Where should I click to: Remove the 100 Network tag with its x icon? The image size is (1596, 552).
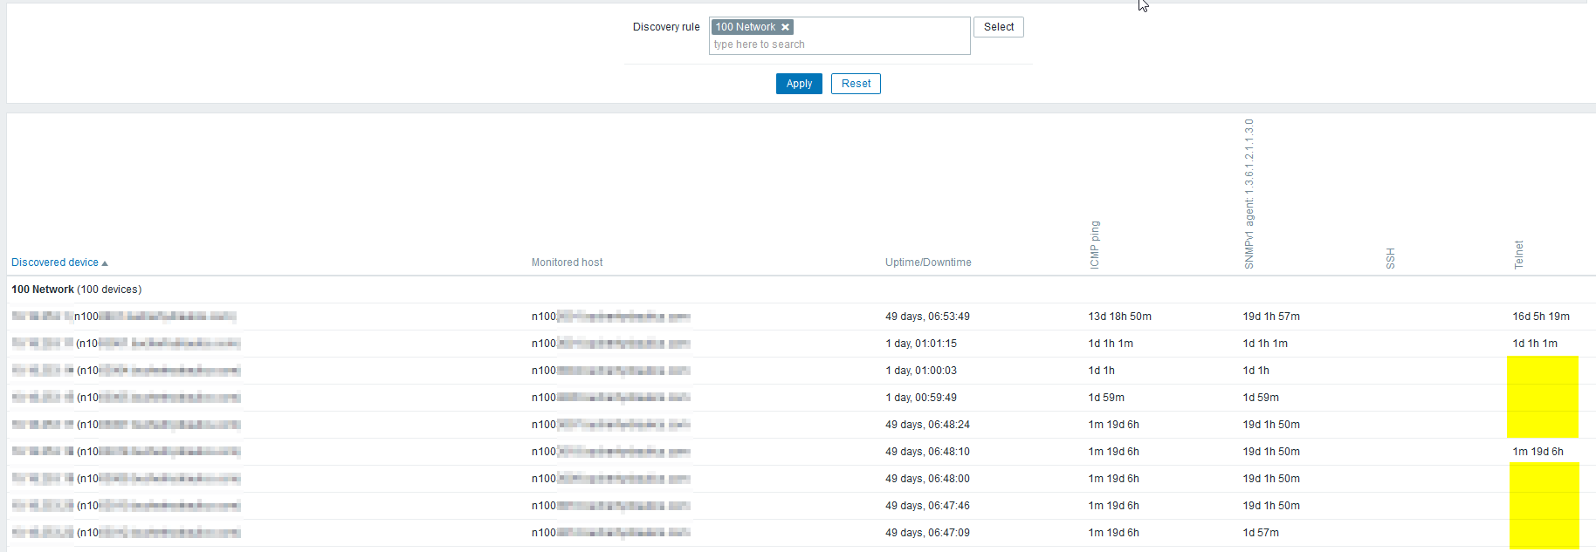[x=785, y=27]
